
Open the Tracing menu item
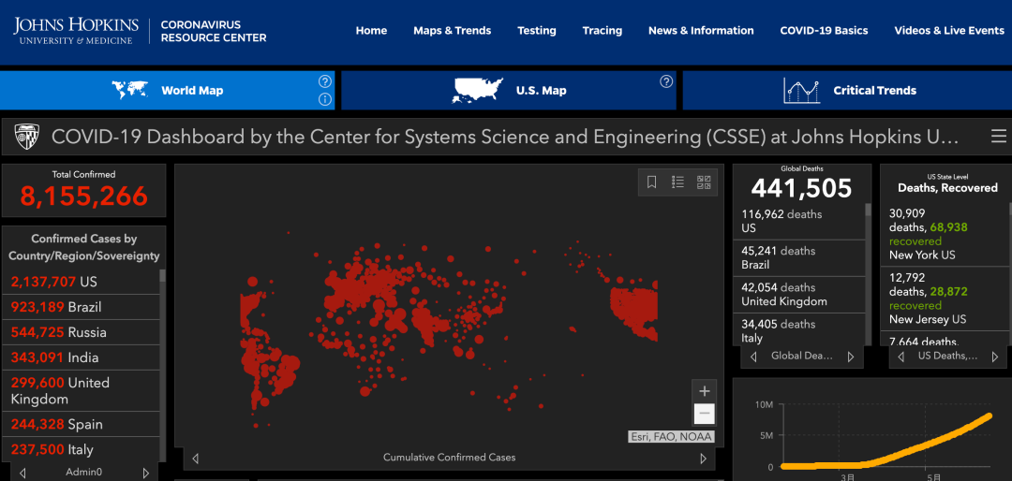(x=603, y=30)
